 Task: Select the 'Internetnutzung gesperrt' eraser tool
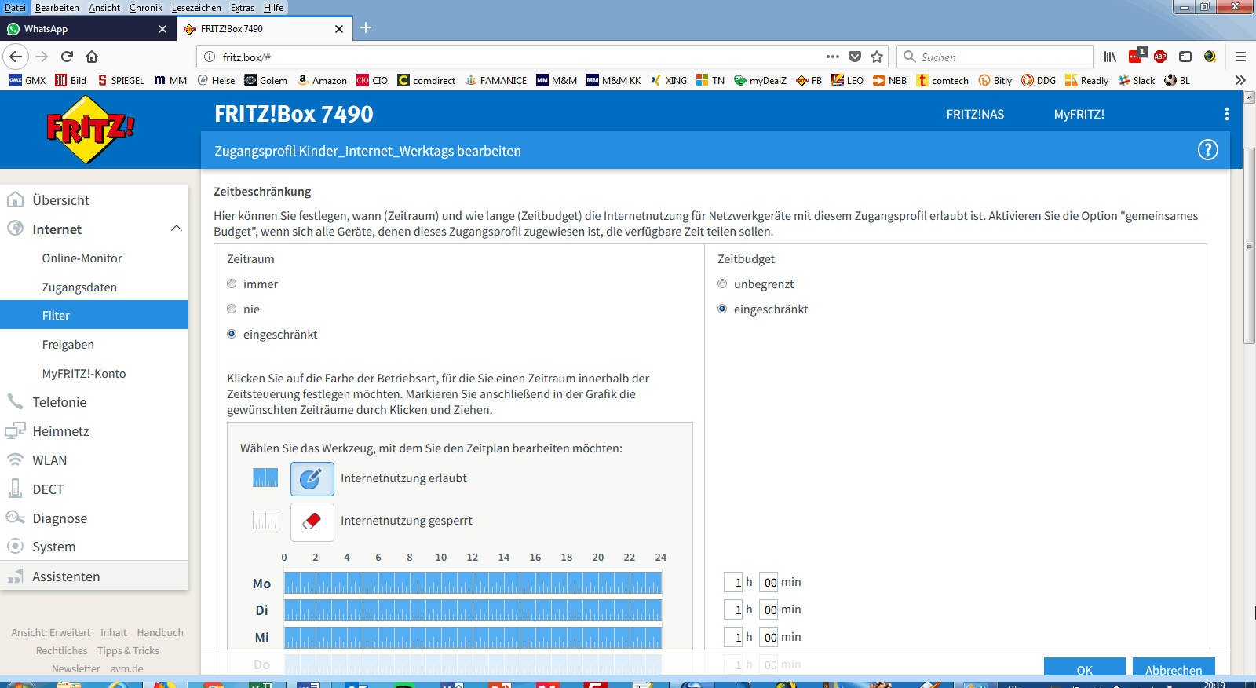point(312,521)
